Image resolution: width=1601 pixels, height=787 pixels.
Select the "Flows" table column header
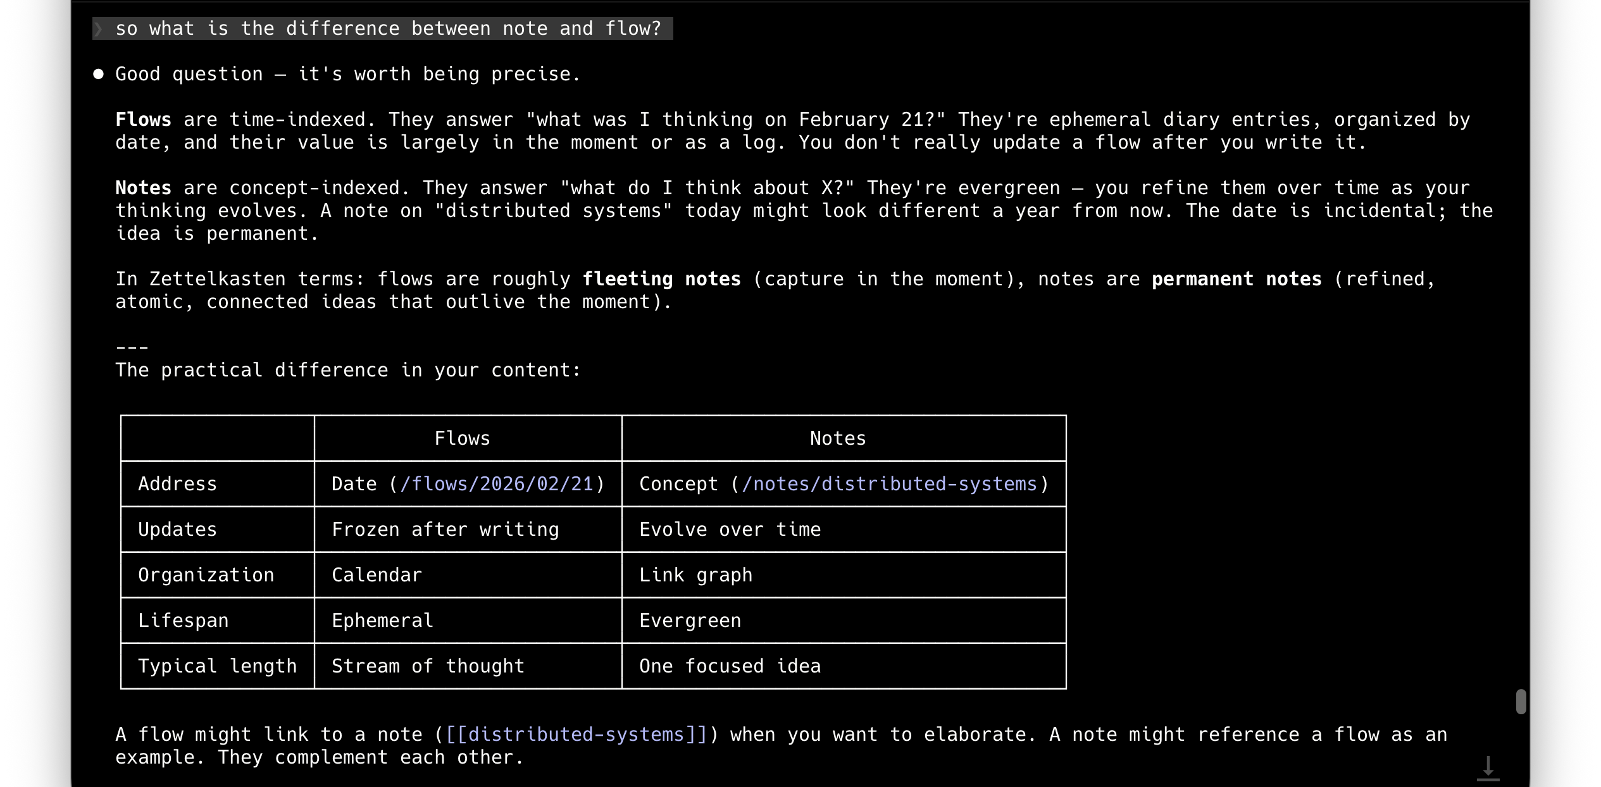(x=463, y=438)
